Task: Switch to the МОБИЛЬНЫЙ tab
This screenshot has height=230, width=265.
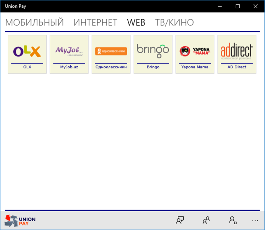Action: click(x=34, y=22)
